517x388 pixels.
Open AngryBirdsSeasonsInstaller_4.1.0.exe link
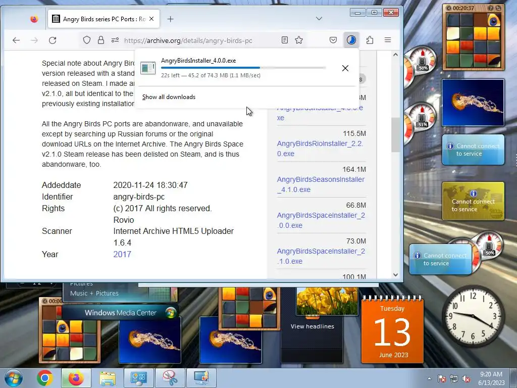point(321,184)
